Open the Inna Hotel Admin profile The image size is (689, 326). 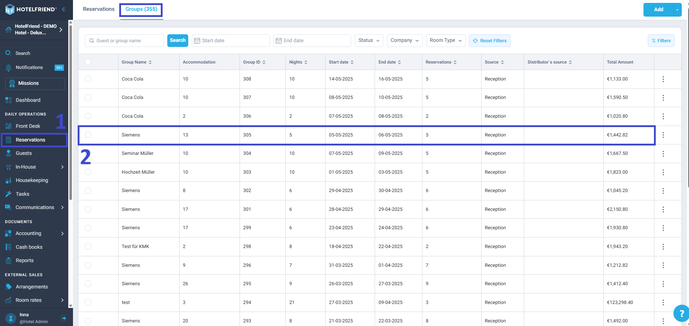[27, 318]
